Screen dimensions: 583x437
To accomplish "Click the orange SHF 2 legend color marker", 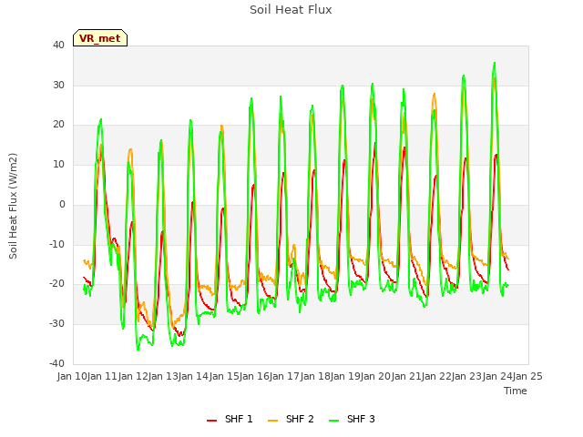I will [x=272, y=420].
